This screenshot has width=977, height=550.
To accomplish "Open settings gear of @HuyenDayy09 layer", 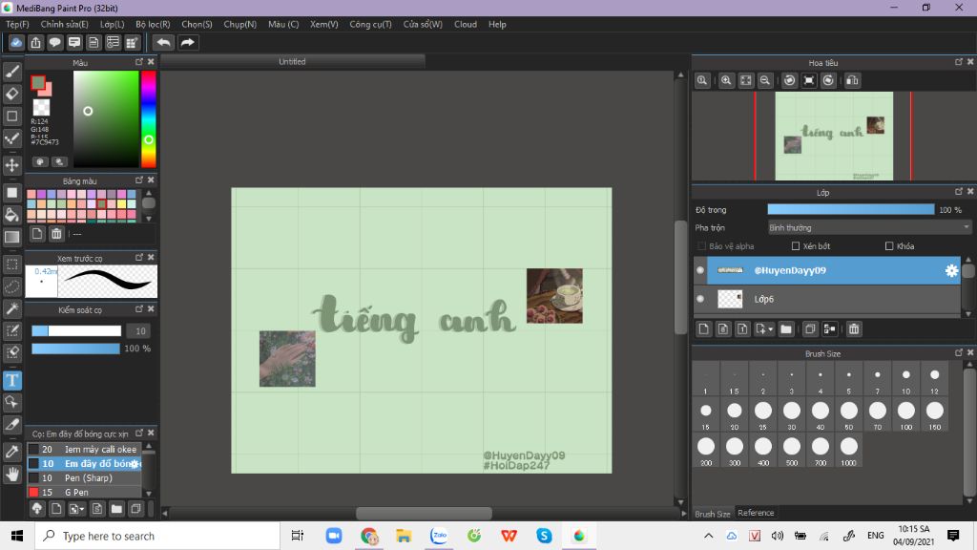I will [951, 270].
